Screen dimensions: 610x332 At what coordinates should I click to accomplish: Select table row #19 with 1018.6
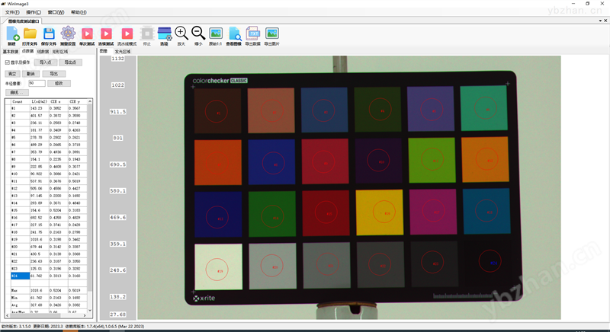coord(49,240)
